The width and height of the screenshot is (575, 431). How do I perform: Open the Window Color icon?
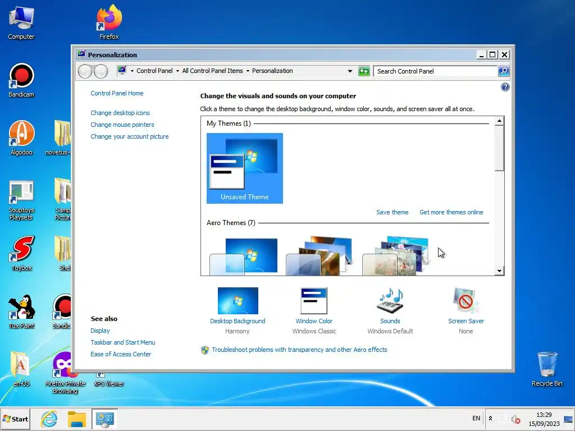coord(314,301)
